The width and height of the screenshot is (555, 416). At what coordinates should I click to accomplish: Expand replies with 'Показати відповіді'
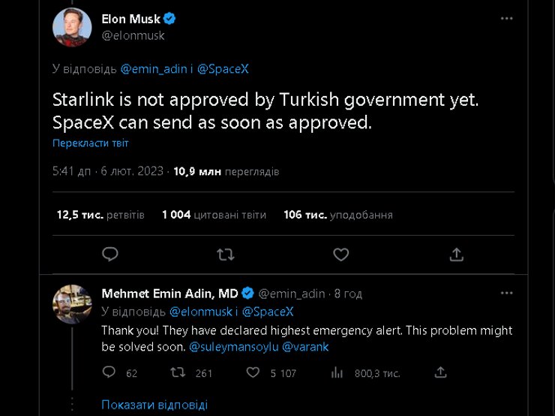154,405
